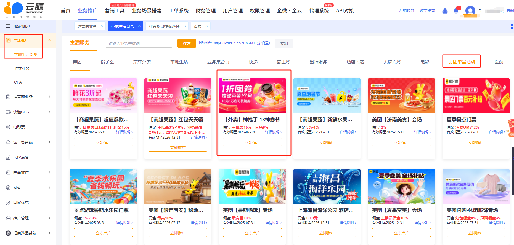Viewport: 514px width, 245px height.
Task: Click the customer service avatar icon in the header
Action: pos(445,11)
